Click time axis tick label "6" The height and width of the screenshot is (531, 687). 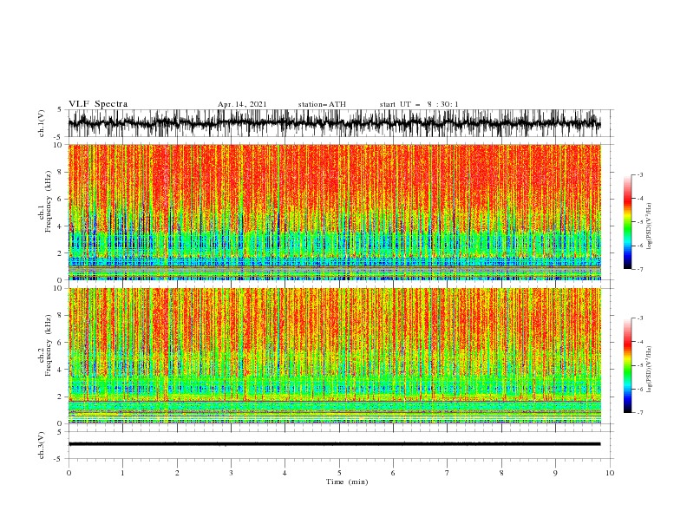click(x=393, y=473)
